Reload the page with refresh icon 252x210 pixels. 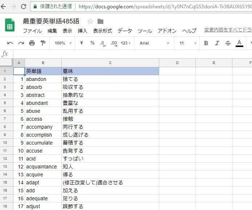click(24, 7)
